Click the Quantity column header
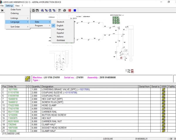Image resolution: width=176 pixels, height=140 pixels. click(36, 87)
